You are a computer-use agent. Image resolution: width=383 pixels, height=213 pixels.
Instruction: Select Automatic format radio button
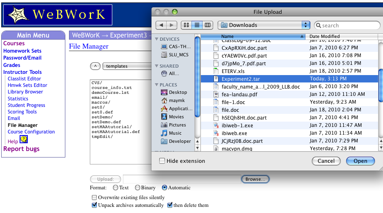[x=165, y=188]
